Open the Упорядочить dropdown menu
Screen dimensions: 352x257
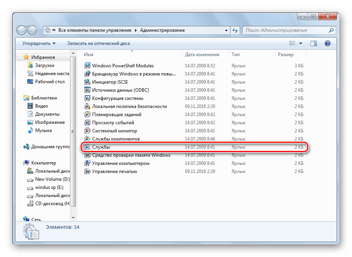pos(39,43)
